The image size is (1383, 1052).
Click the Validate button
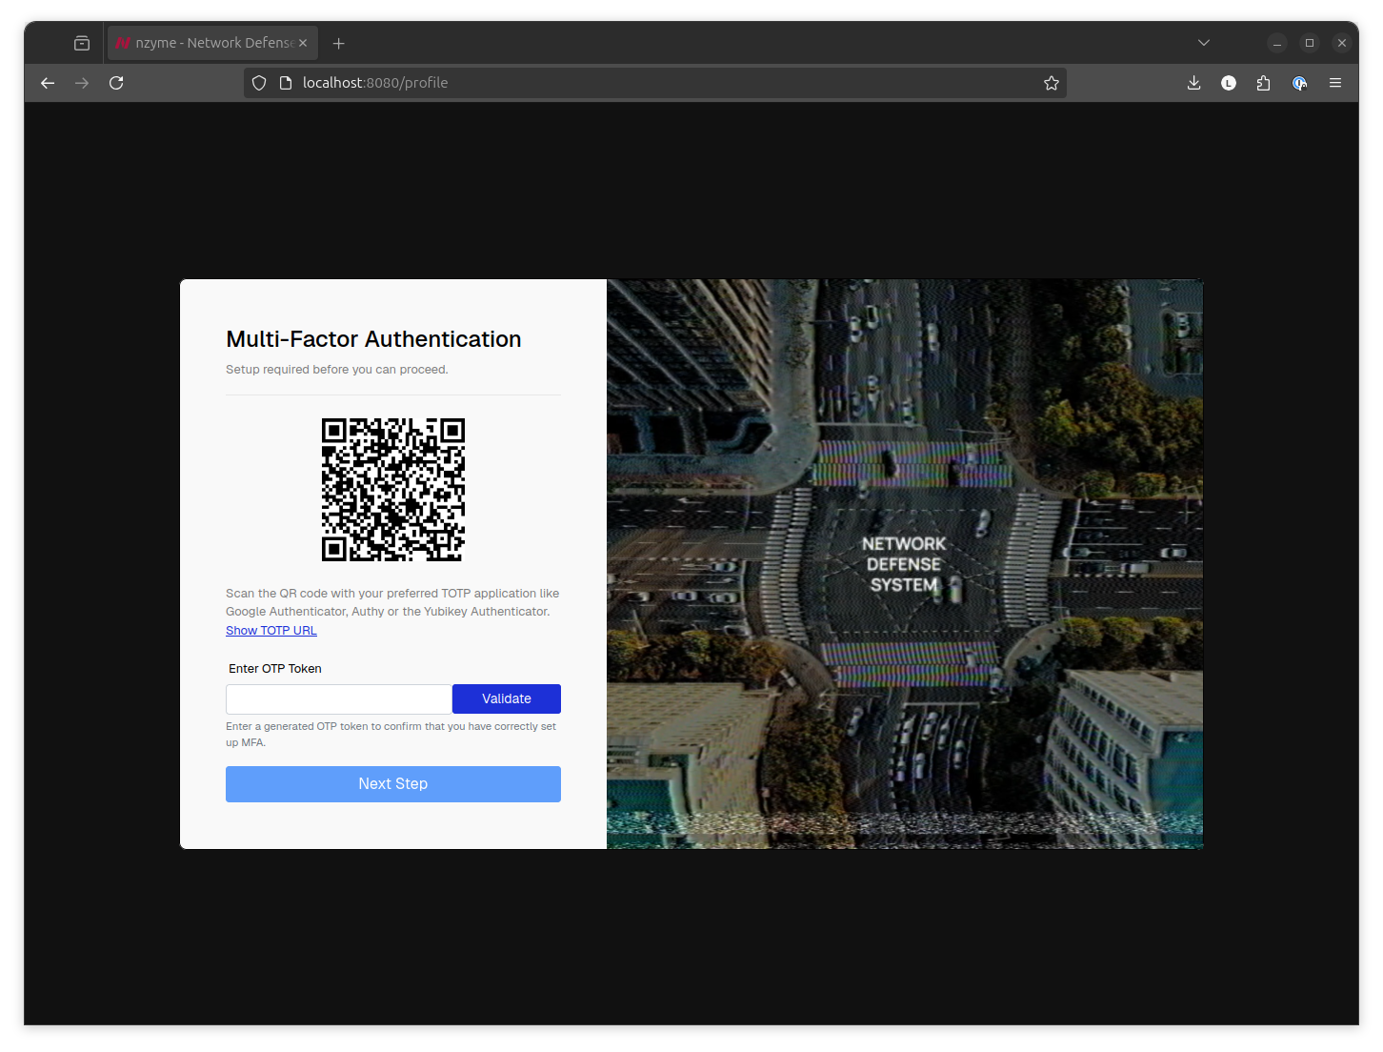tap(507, 698)
